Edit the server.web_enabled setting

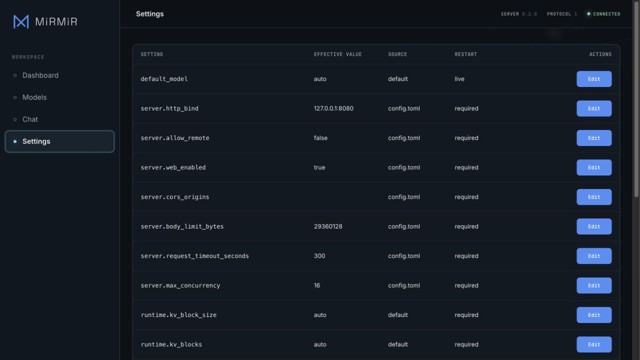click(594, 167)
